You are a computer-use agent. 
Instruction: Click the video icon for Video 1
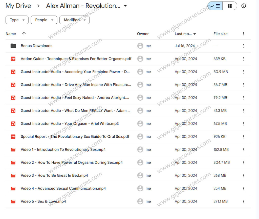coord(13,150)
